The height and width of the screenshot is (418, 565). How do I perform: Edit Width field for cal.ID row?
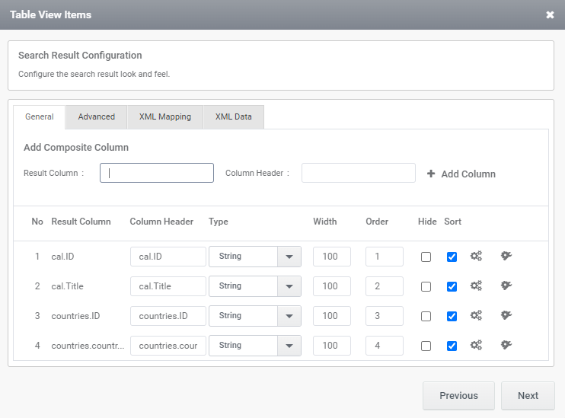coord(332,257)
